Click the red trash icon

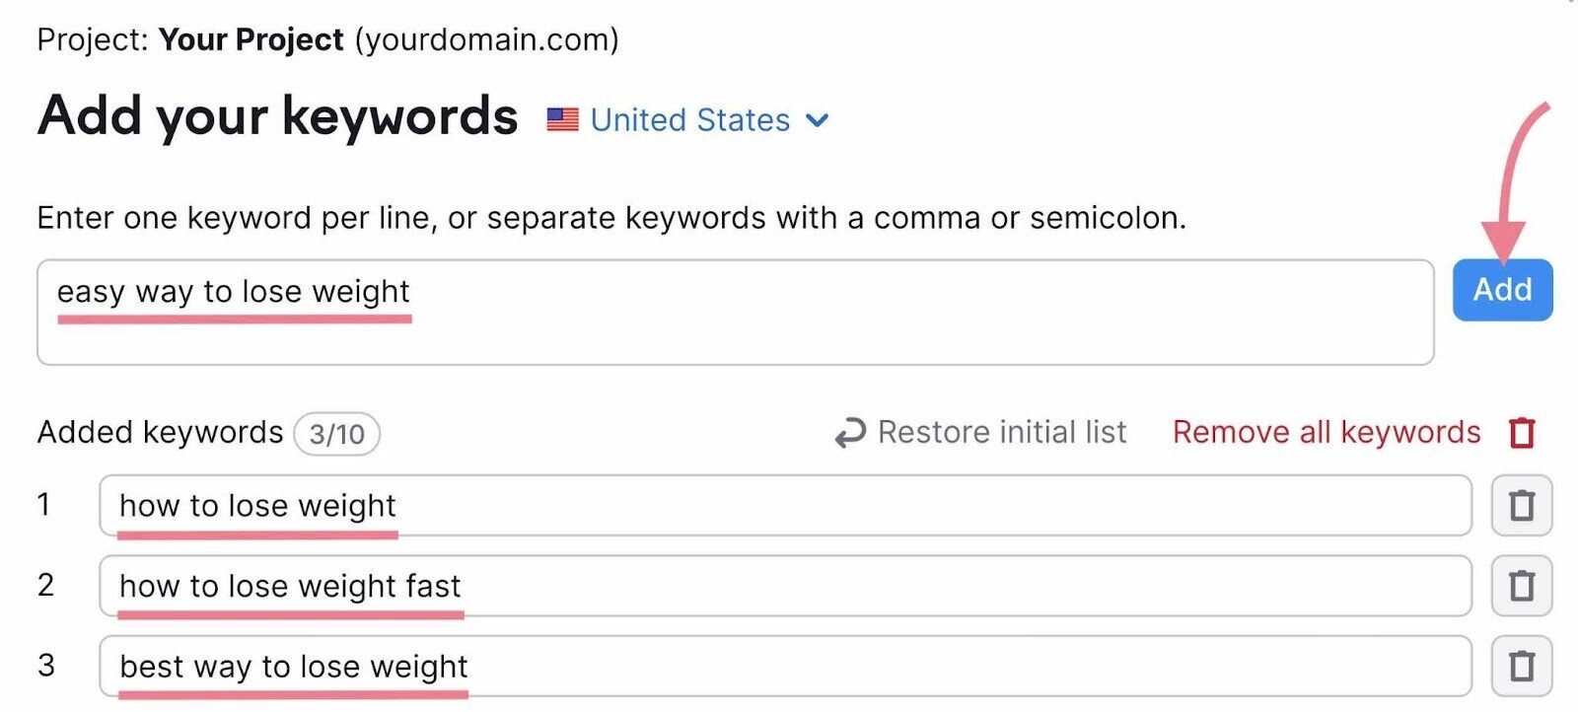1522,432
